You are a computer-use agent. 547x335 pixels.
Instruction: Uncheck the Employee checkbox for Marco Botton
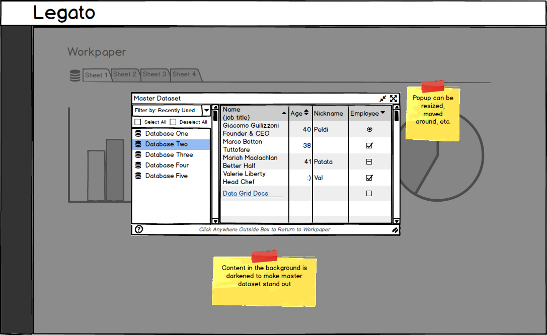click(x=369, y=145)
